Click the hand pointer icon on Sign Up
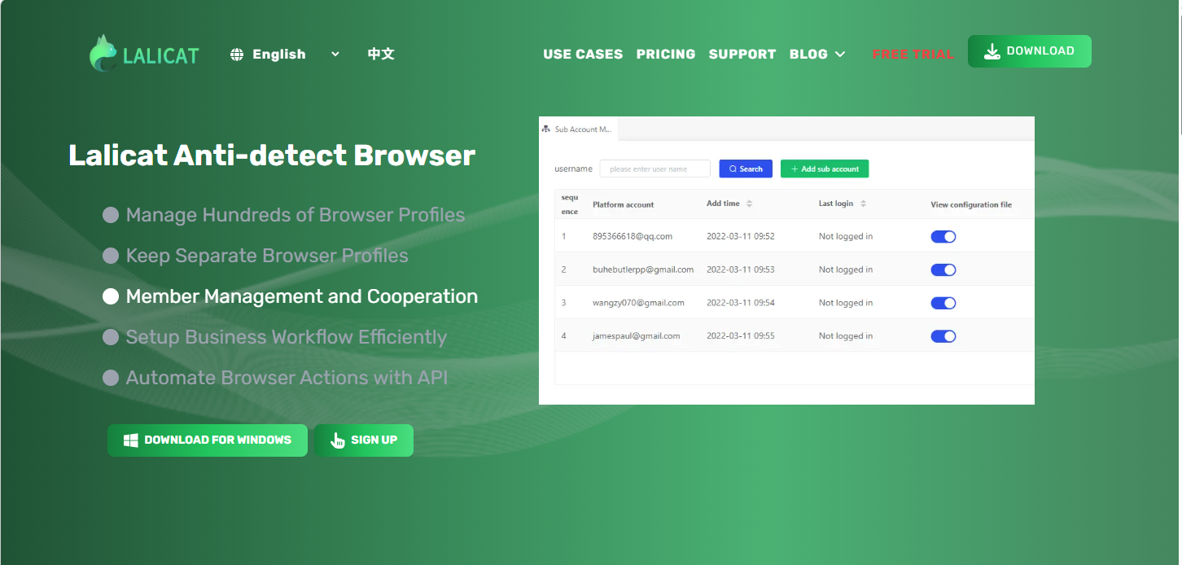Image resolution: width=1182 pixels, height=565 pixels. 337,440
